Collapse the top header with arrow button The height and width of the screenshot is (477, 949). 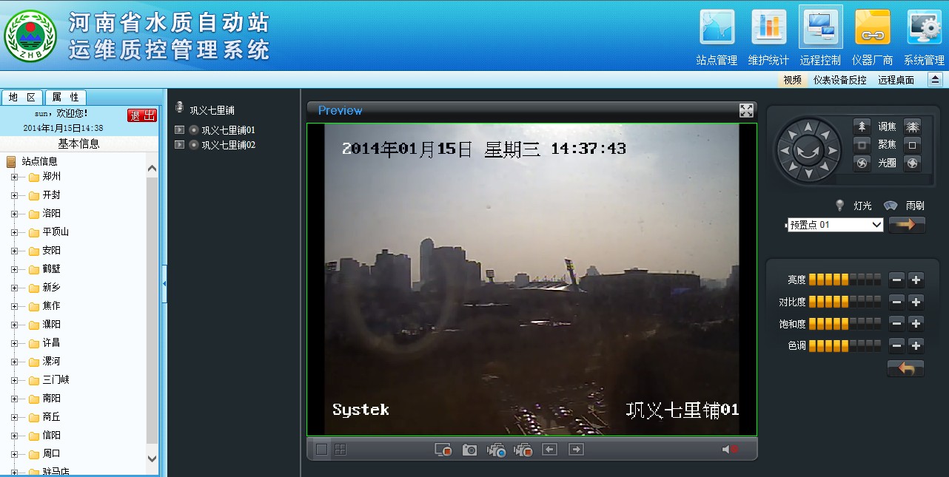[936, 80]
